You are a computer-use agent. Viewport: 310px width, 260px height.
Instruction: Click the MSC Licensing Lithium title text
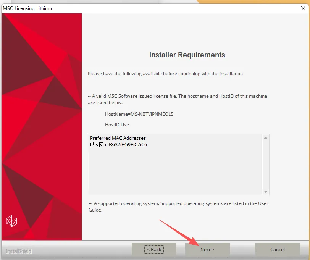27,8
